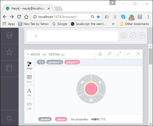Save query as favorite with star circle
153x126 pixels.
pos(124,36)
